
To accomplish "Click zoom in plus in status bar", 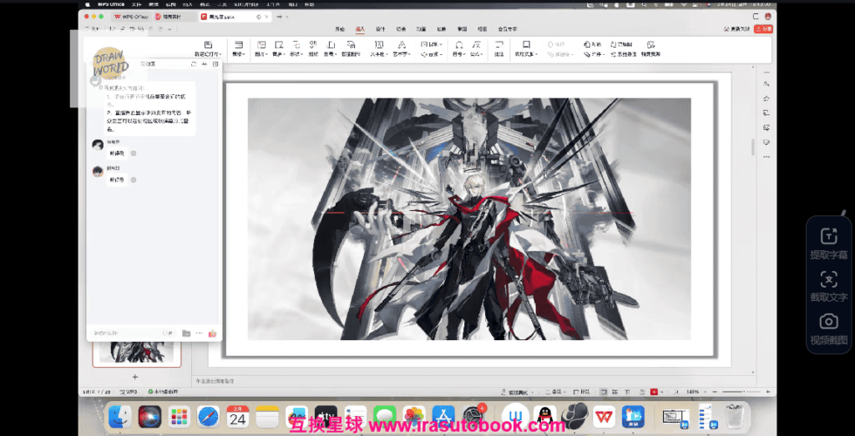I will point(768,392).
